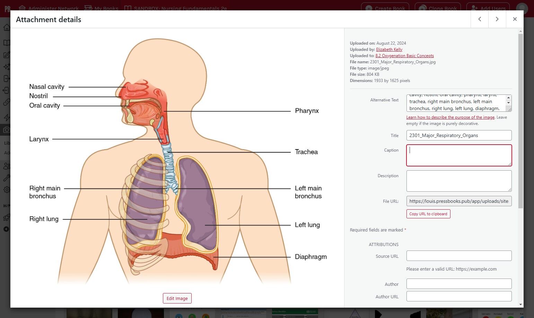Screen dimensions: 534x318
Task: Open the Elizabeth Kelly uploader link
Action: coord(389,49)
